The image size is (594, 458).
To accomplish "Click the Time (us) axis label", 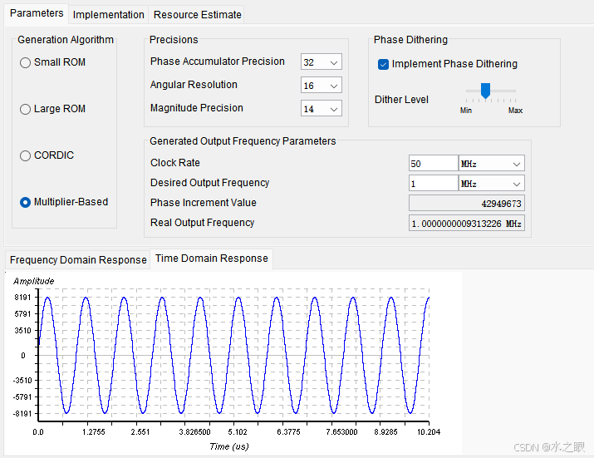I will 228,446.
